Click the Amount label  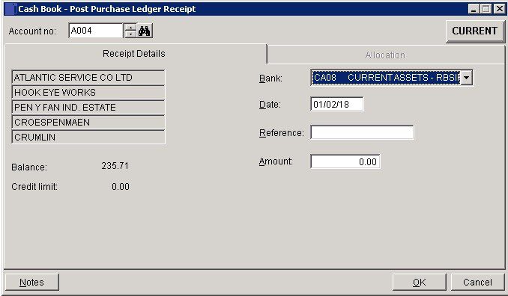tap(276, 161)
